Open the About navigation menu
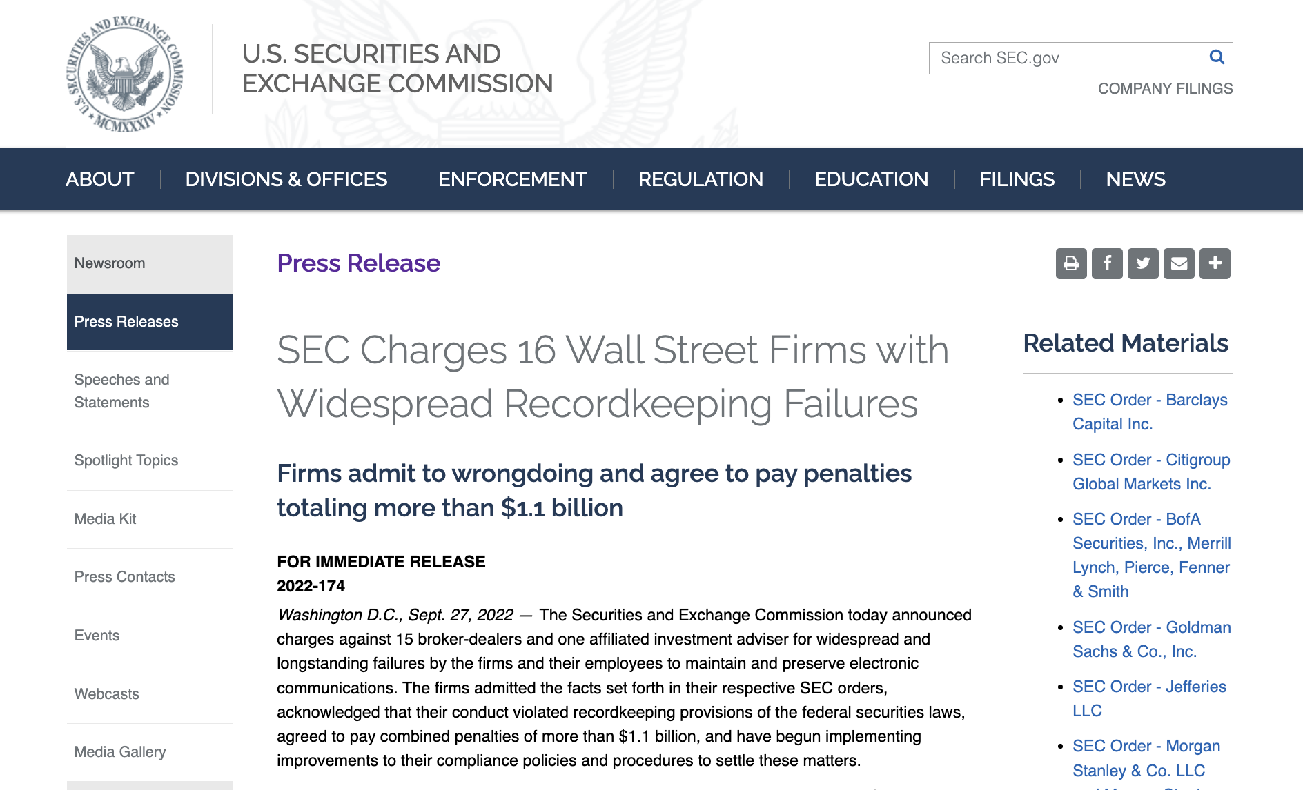The image size is (1303, 790). 100,179
